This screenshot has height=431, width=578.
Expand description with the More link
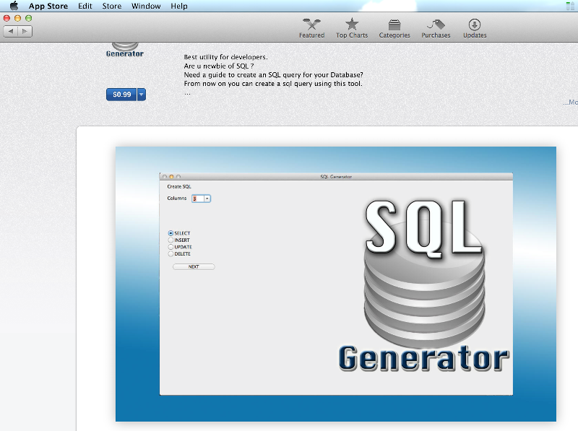[x=570, y=103]
